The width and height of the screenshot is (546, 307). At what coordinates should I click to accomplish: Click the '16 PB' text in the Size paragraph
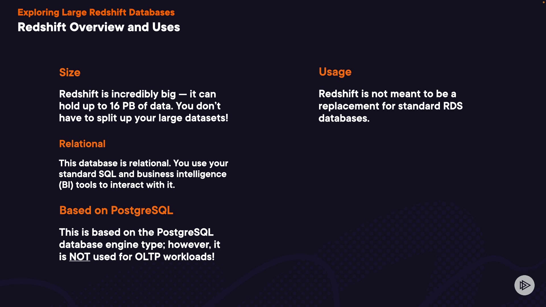122,106
